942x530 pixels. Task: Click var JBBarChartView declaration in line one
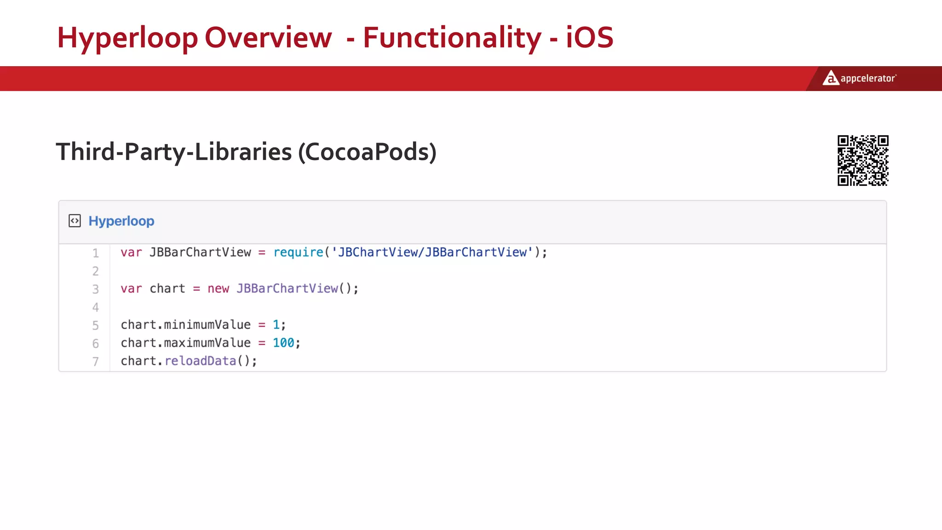(x=186, y=252)
